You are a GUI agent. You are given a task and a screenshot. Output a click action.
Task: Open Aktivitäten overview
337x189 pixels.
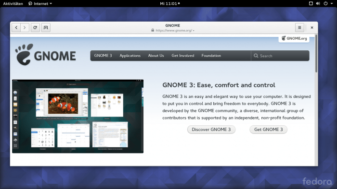point(13,3)
